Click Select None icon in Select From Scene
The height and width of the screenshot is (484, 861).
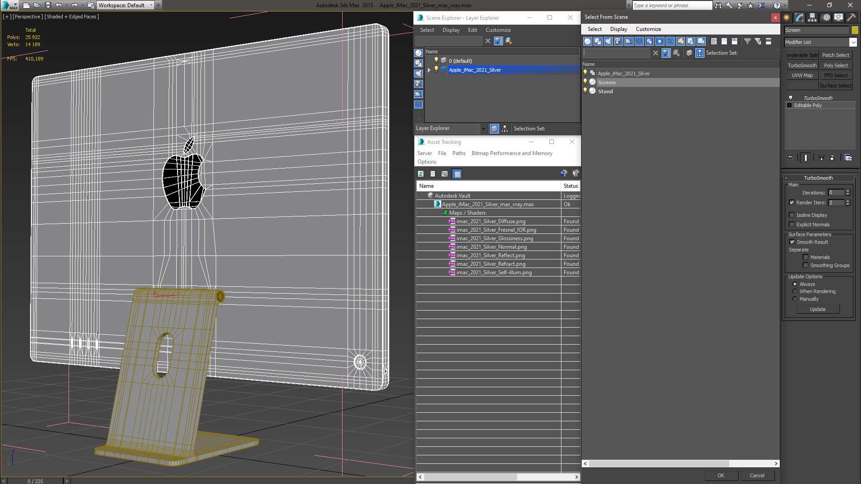click(724, 41)
